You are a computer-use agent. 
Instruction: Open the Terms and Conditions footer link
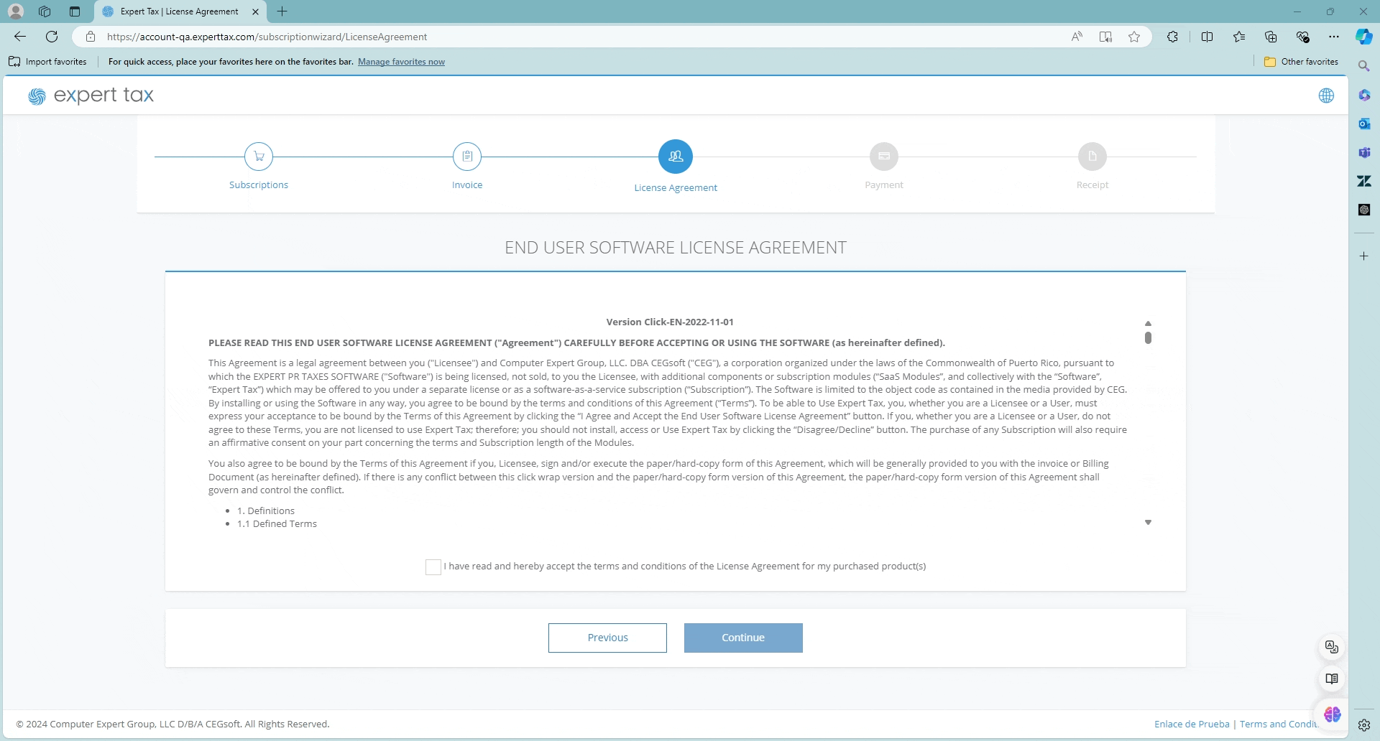[x=1279, y=724]
